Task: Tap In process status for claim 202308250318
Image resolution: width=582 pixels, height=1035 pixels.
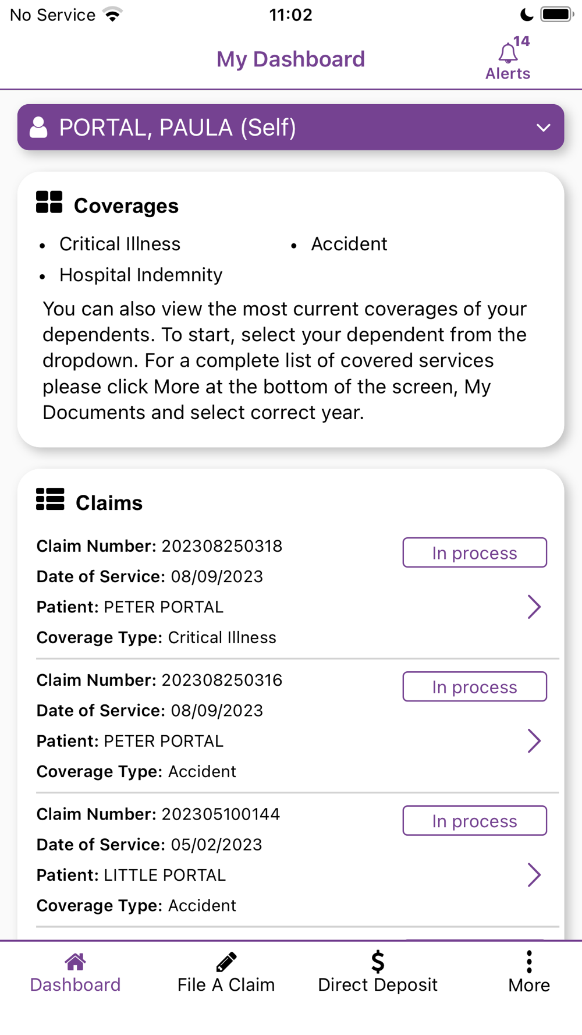Action: (x=474, y=552)
